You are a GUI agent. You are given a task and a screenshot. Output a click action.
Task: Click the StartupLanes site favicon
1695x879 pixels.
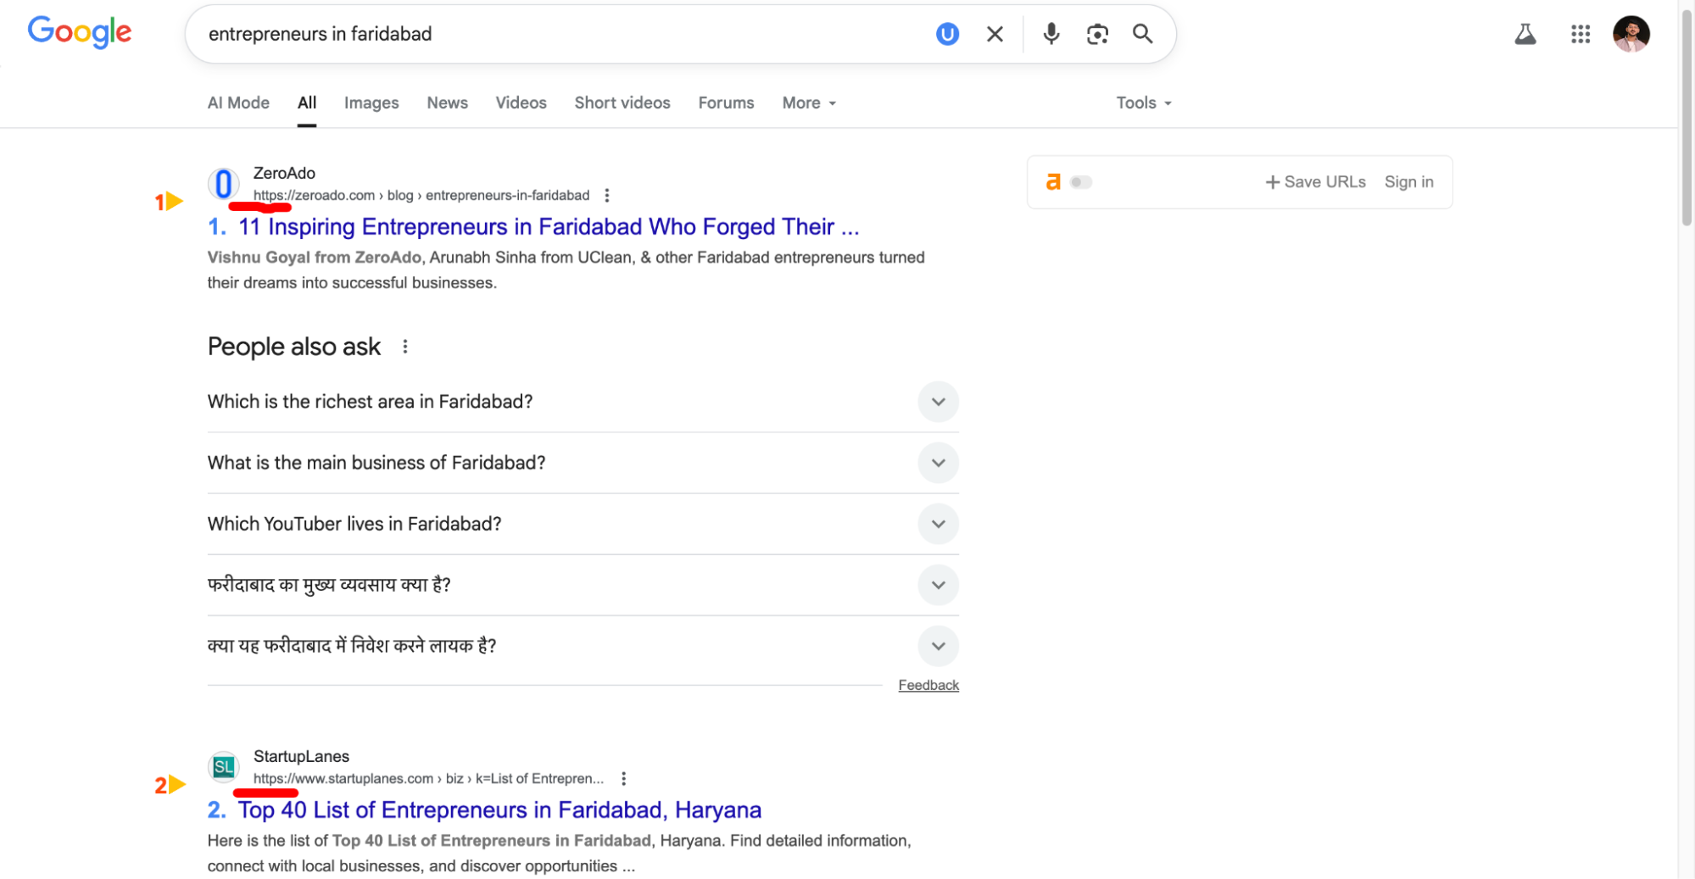point(224,767)
